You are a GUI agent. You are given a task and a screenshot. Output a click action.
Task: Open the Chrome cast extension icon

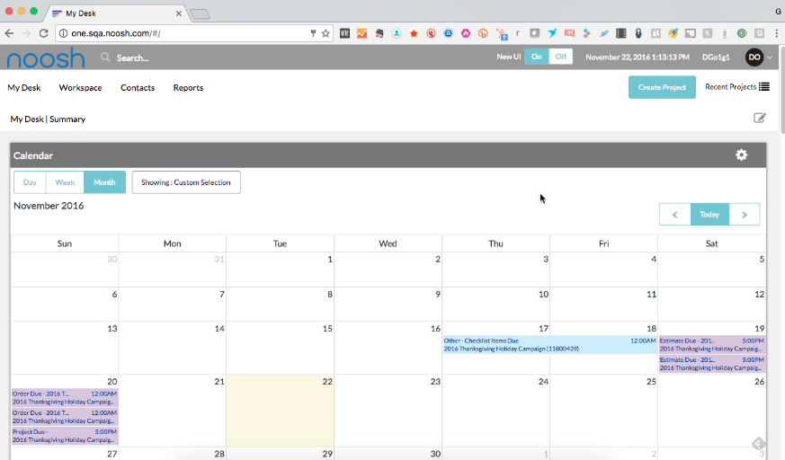tap(691, 33)
